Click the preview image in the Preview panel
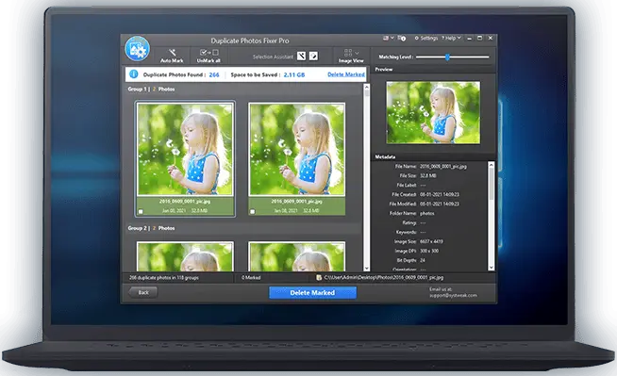Viewport: 617px width, 376px height. pyautogui.click(x=433, y=112)
